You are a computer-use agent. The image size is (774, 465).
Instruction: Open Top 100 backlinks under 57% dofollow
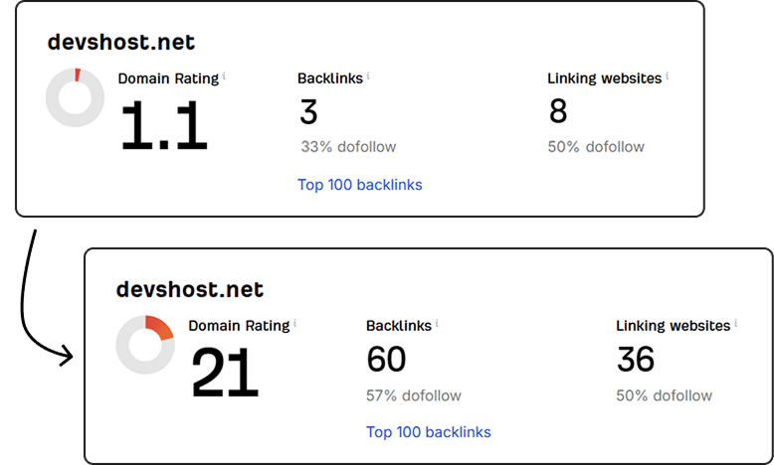[429, 432]
